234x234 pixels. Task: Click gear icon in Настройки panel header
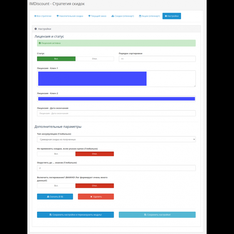pyautogui.click(x=36, y=29)
